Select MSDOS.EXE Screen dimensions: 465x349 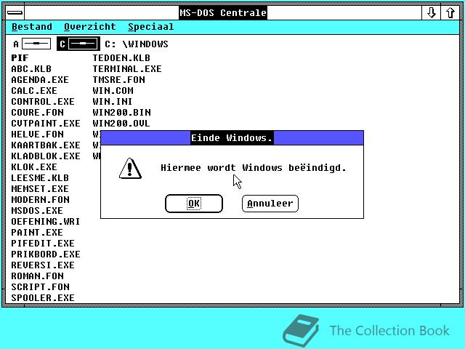click(x=37, y=211)
